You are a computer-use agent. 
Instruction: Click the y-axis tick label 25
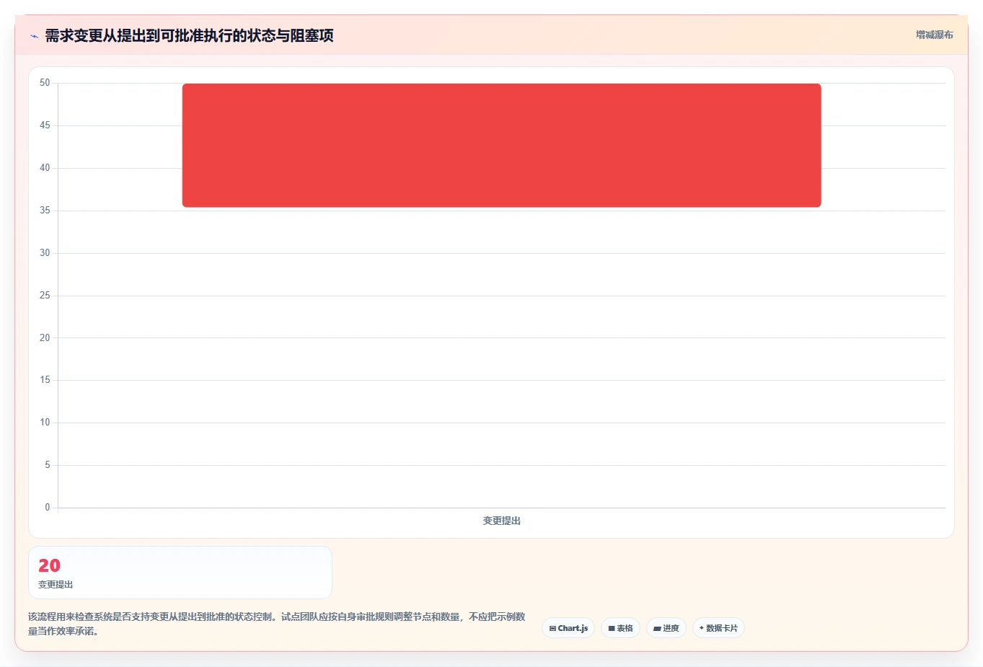pyautogui.click(x=45, y=296)
